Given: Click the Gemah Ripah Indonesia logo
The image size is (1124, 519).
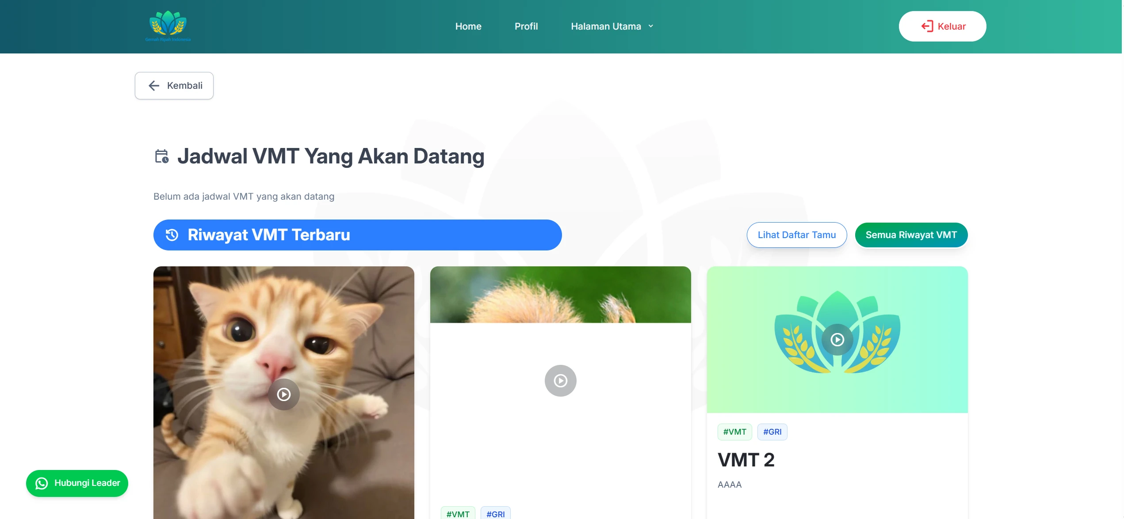Looking at the screenshot, I should click(168, 26).
